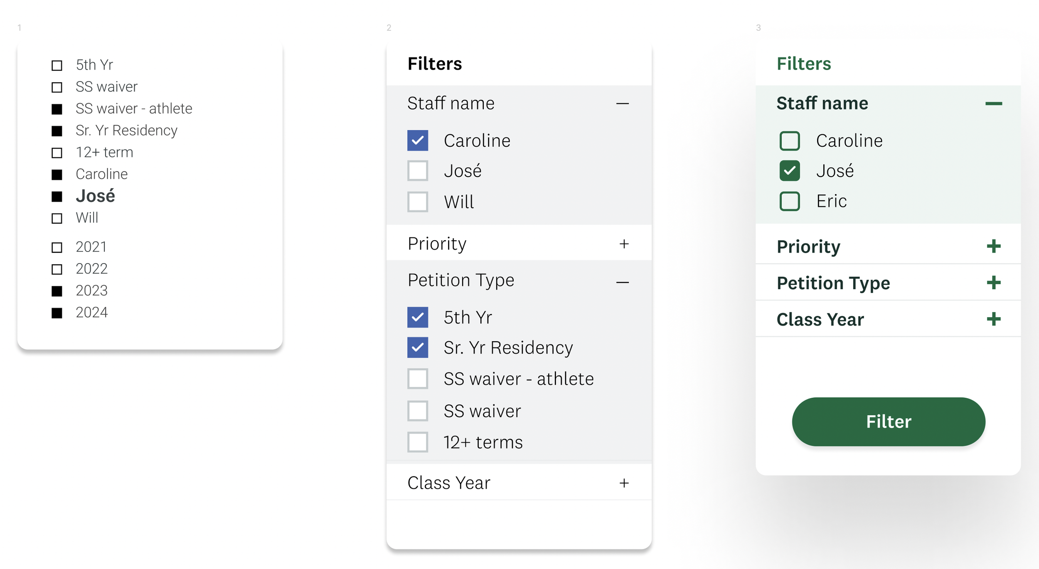Collapse Petition Type minus icon
This screenshot has height=569, width=1039.
point(622,283)
